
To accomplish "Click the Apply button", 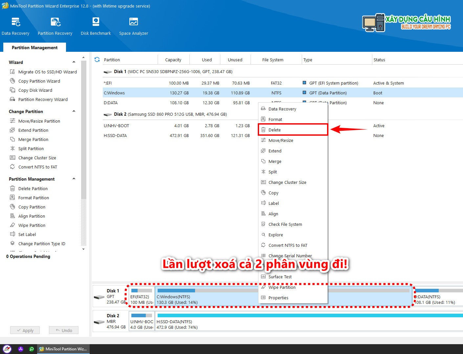I will (25, 330).
